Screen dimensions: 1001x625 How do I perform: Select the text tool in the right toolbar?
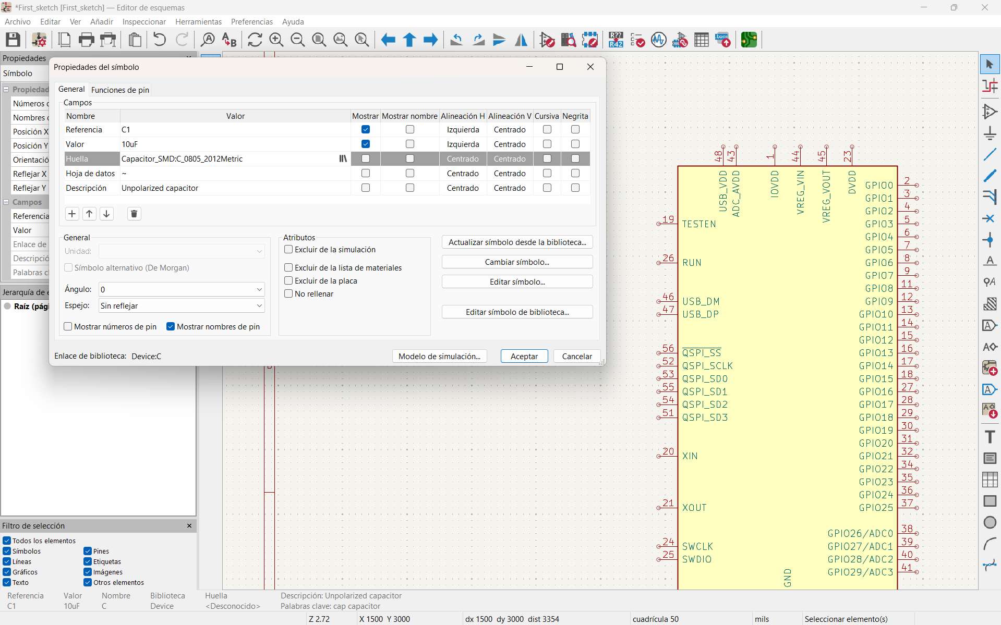(x=989, y=437)
